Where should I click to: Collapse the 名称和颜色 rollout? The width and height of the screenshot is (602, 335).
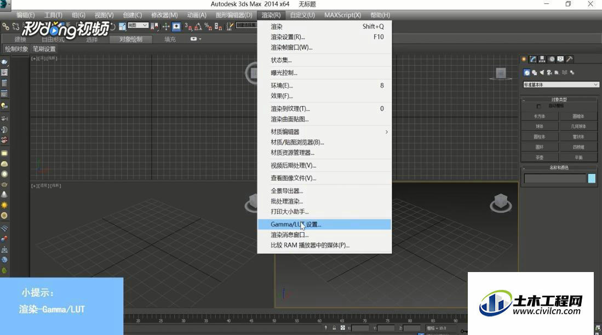(x=559, y=168)
